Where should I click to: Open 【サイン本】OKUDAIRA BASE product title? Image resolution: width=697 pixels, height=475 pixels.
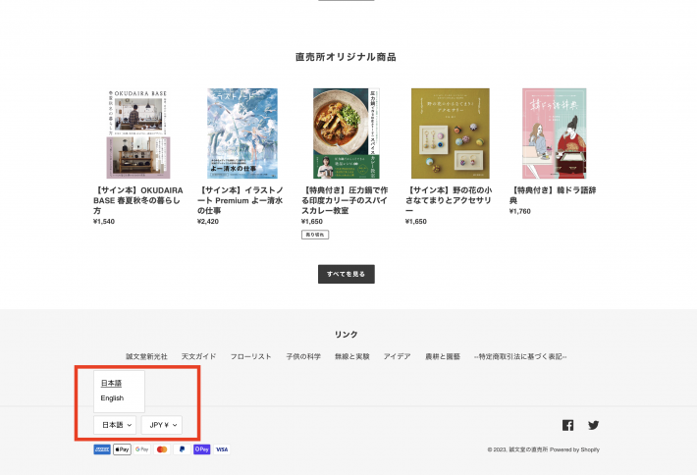click(x=138, y=200)
